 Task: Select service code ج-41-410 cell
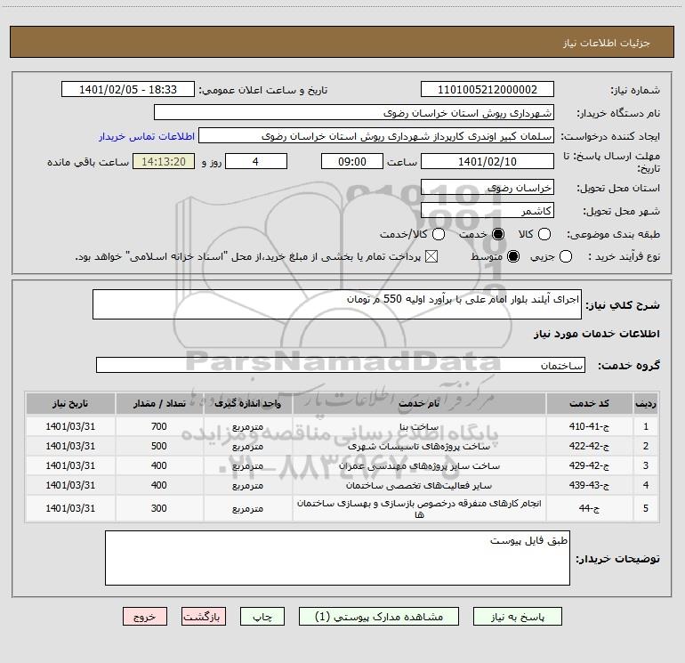[589, 426]
